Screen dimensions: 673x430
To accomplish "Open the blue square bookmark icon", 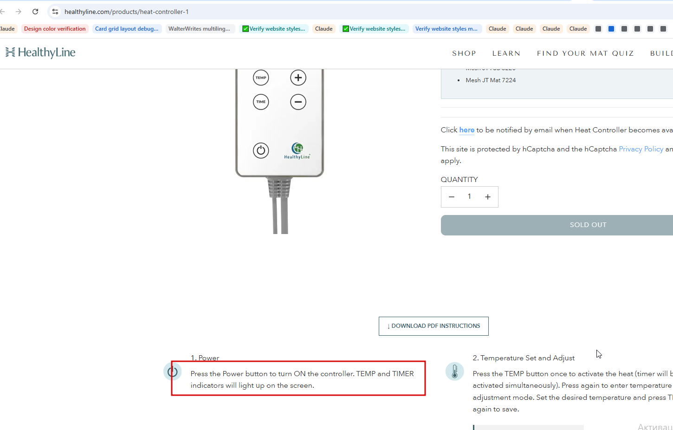I will coord(611,29).
